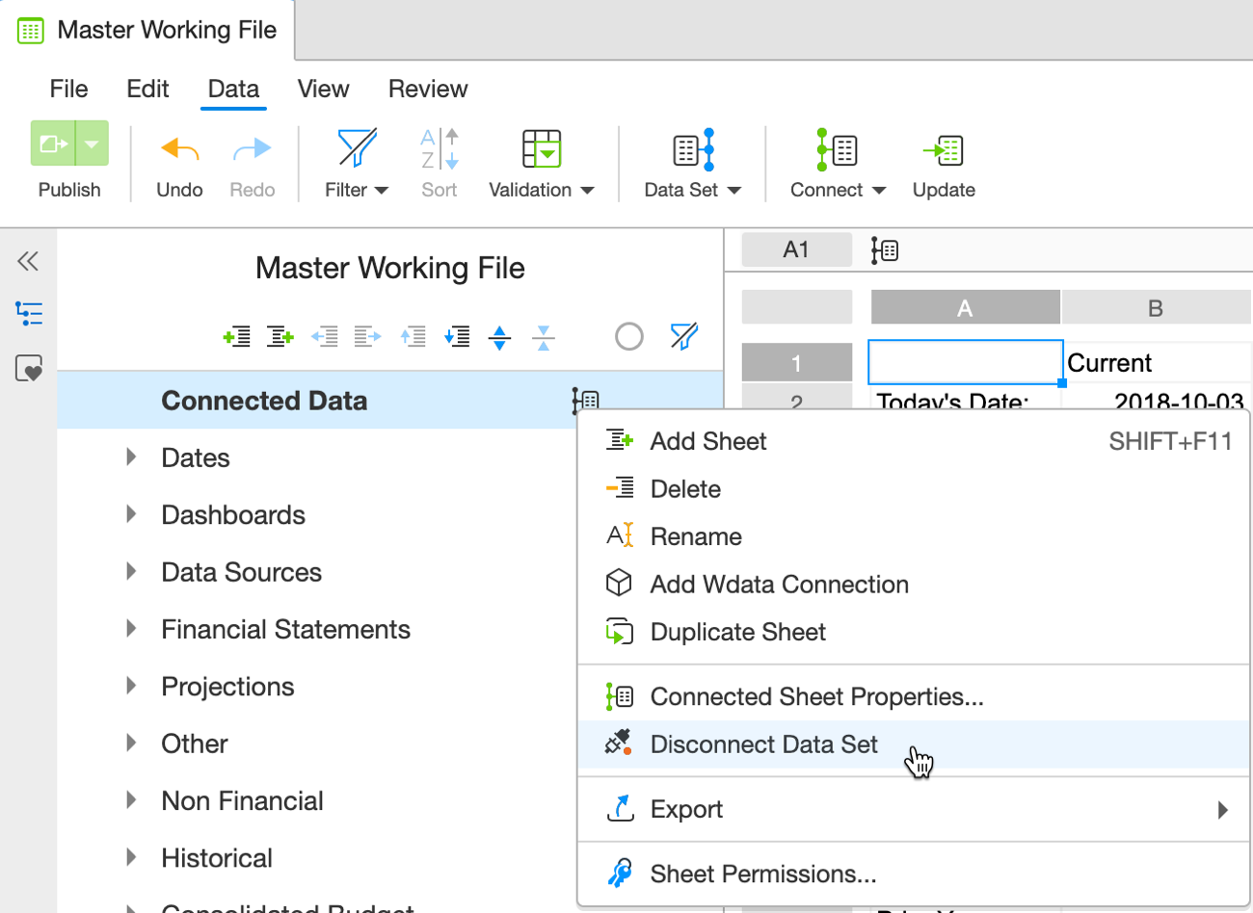Click the A1 cell reference box
The height and width of the screenshot is (913, 1253).
click(x=796, y=250)
